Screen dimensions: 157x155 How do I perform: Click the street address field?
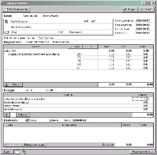click(33, 32)
